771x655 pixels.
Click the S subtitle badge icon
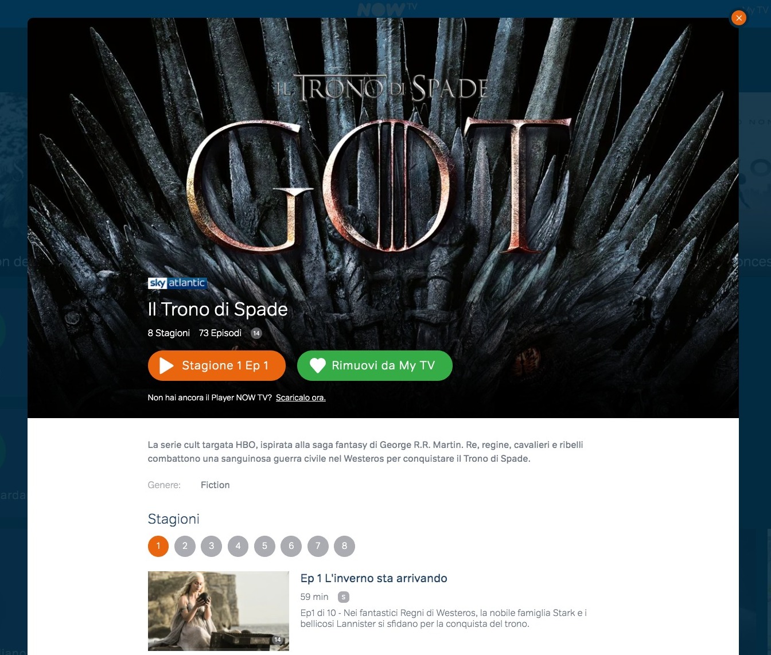click(x=344, y=597)
